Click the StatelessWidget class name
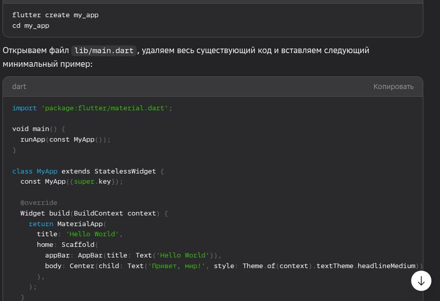 (125, 171)
